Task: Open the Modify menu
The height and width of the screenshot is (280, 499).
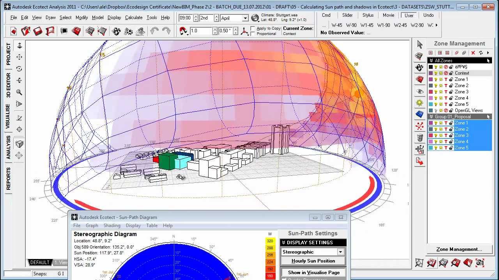Action: click(81, 17)
